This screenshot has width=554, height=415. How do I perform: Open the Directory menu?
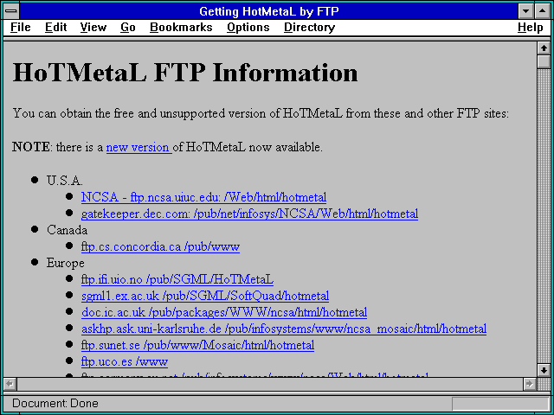point(310,27)
